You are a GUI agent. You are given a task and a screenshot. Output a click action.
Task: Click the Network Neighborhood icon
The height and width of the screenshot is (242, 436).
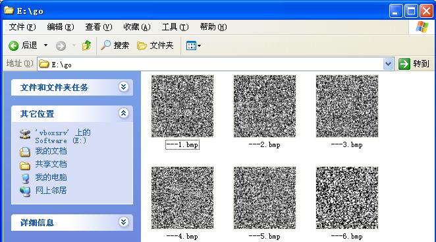(25, 191)
